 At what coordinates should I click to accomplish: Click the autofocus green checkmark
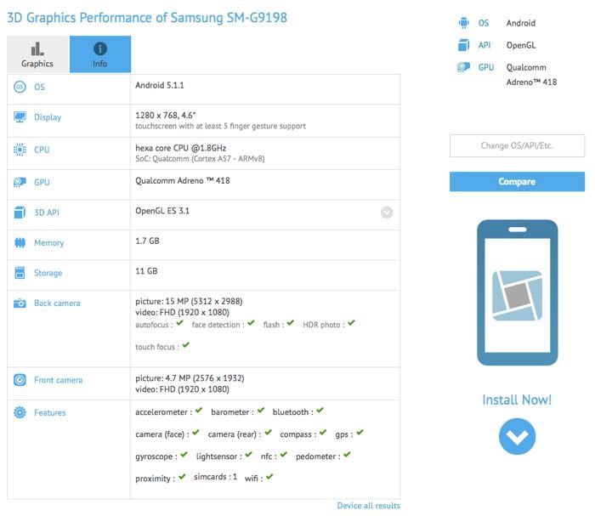pyautogui.click(x=180, y=323)
